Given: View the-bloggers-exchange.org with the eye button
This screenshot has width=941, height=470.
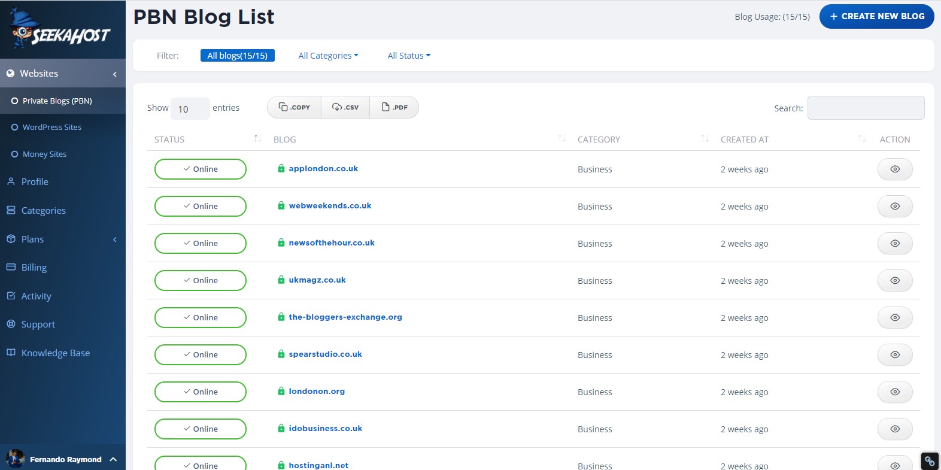Looking at the screenshot, I should (x=895, y=318).
